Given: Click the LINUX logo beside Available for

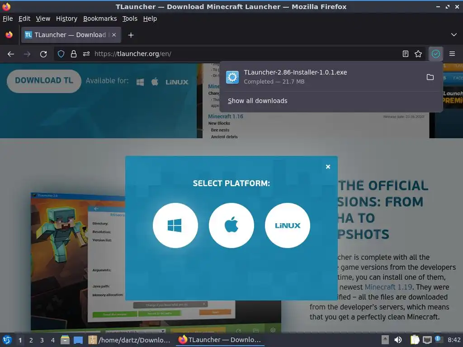Looking at the screenshot, I should 177,82.
